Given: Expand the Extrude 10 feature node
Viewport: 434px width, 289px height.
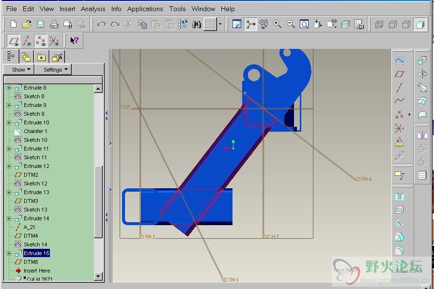Looking at the screenshot, I should tap(9, 123).
